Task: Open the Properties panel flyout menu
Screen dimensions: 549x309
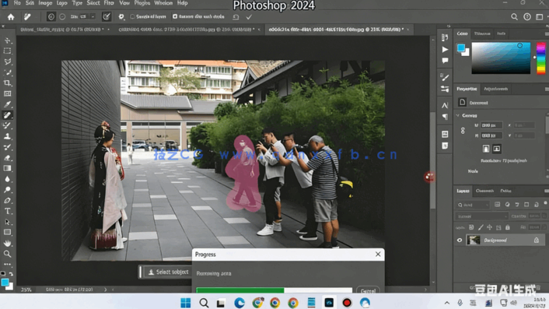Action: 547,89
